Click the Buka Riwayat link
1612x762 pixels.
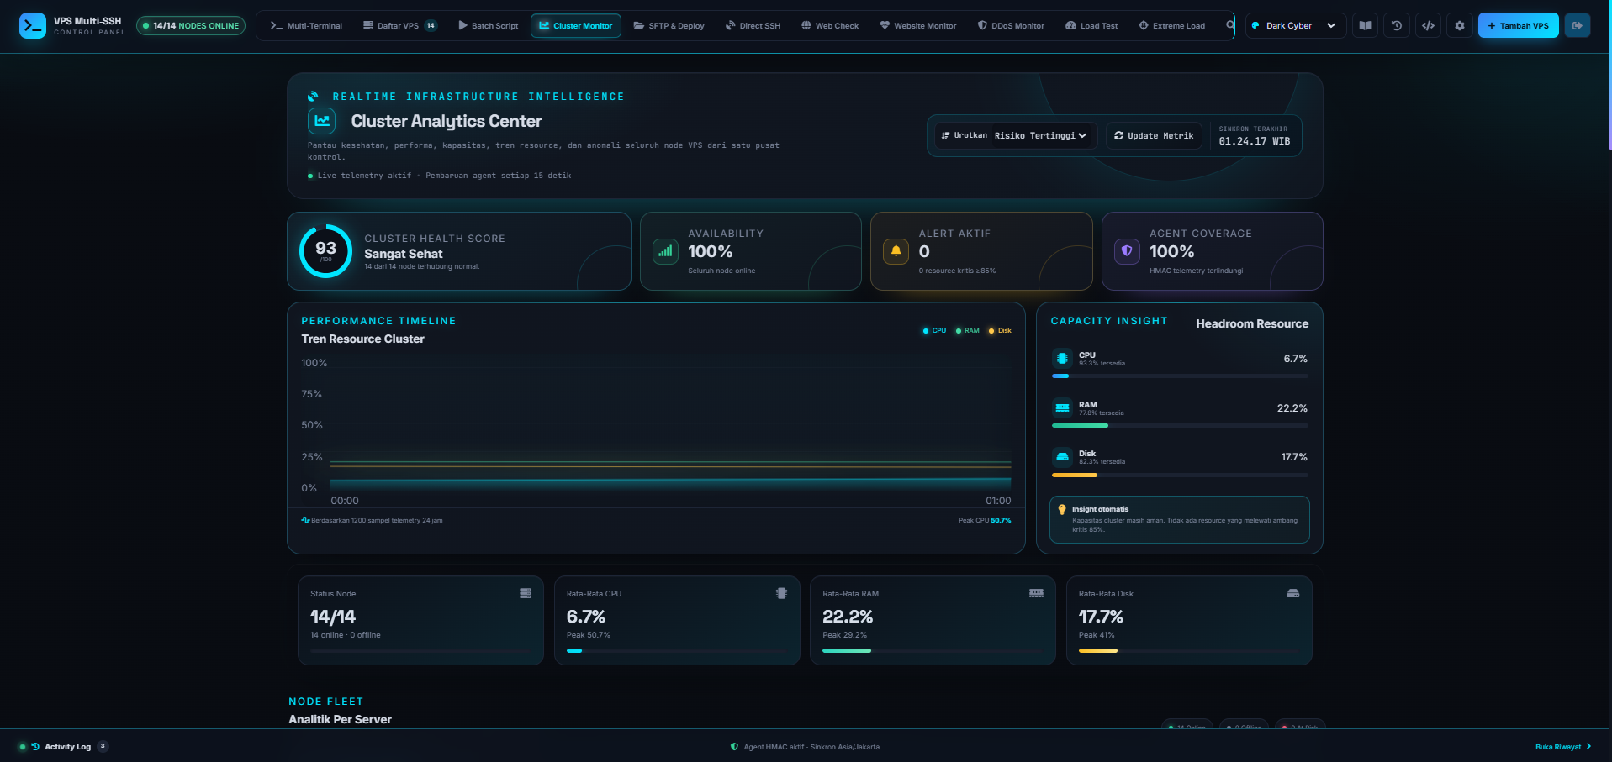(x=1563, y=747)
